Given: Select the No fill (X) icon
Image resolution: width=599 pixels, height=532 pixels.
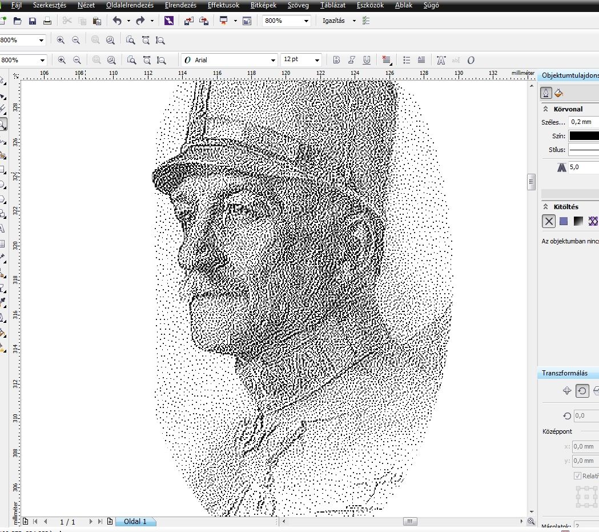Looking at the screenshot, I should (549, 222).
